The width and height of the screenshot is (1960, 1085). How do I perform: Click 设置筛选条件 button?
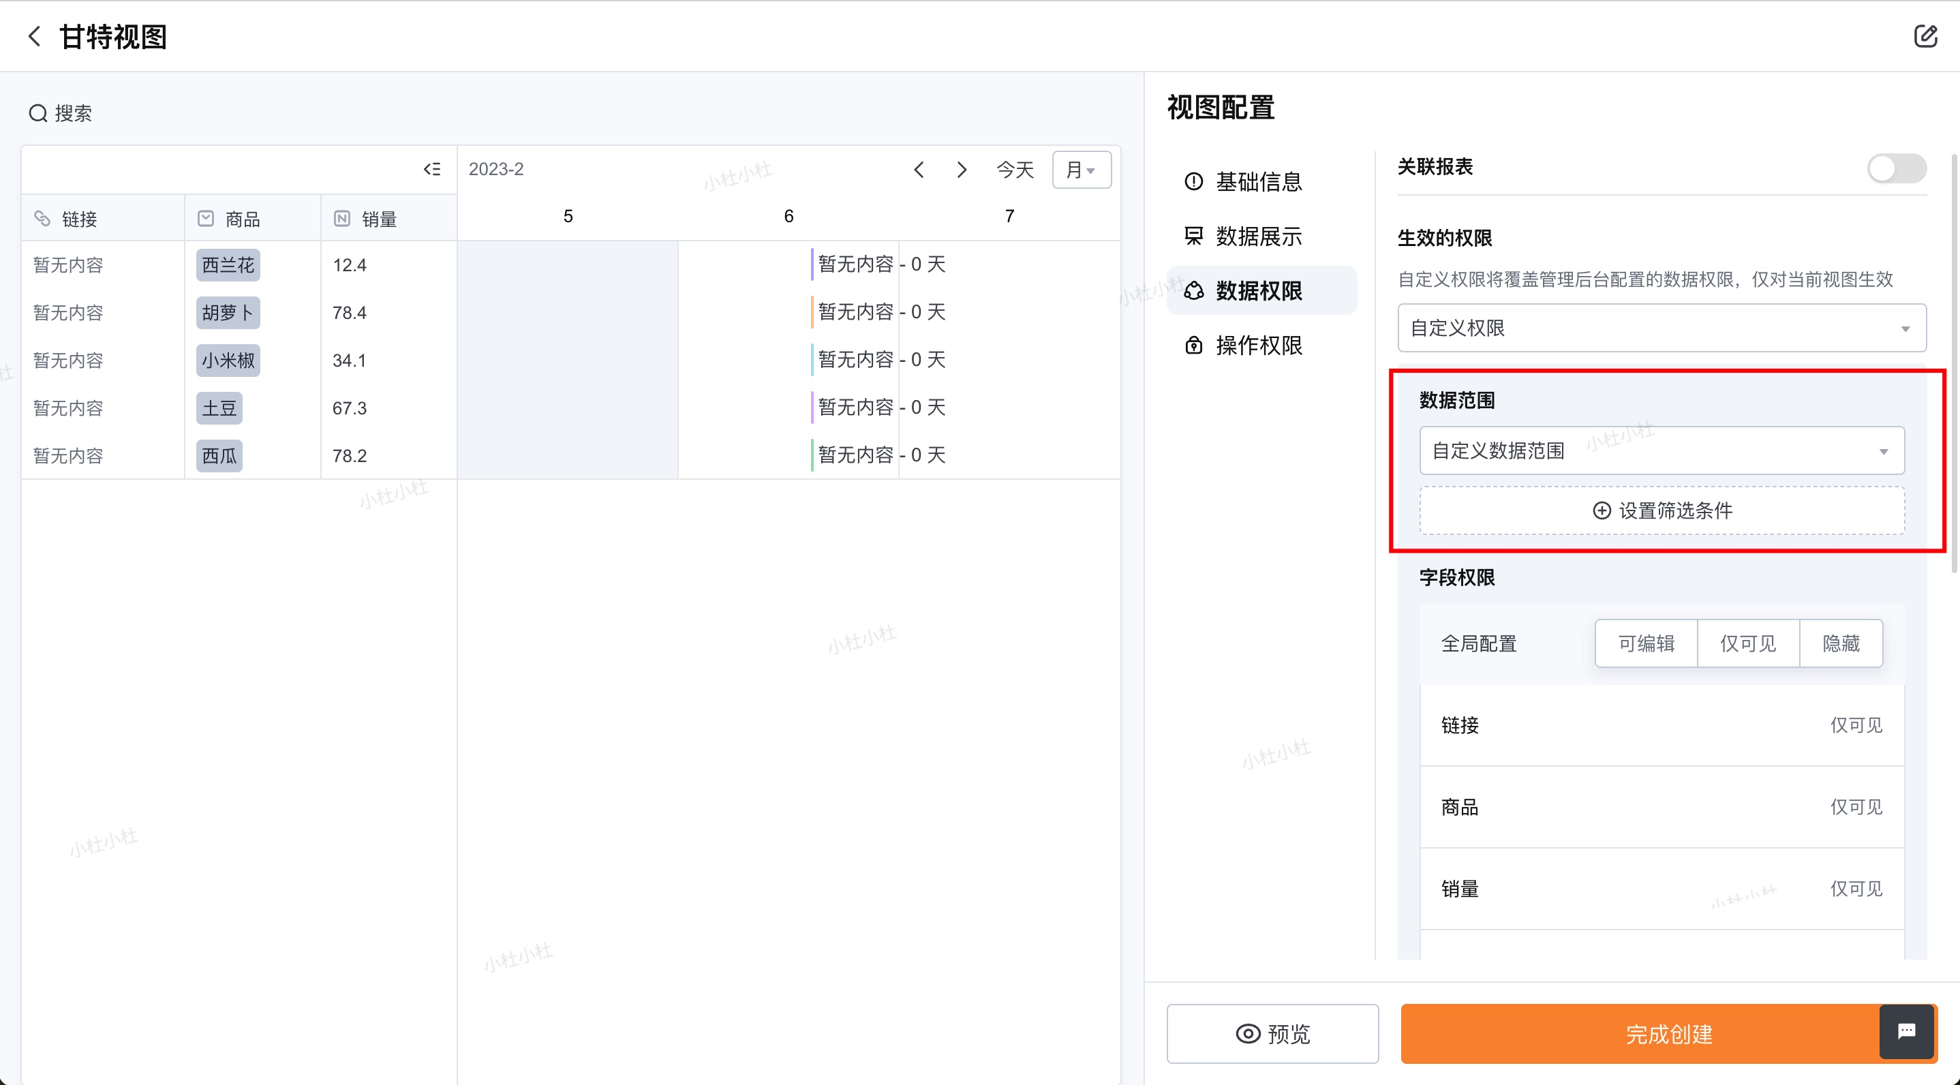coord(1662,510)
